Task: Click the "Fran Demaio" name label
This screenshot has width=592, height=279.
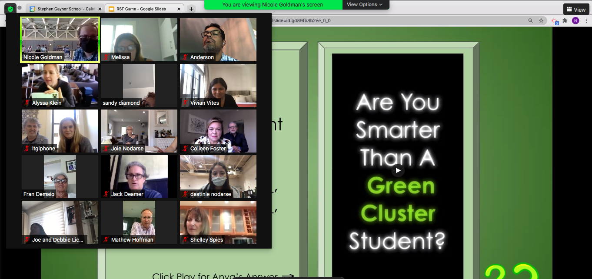Action: [39, 194]
